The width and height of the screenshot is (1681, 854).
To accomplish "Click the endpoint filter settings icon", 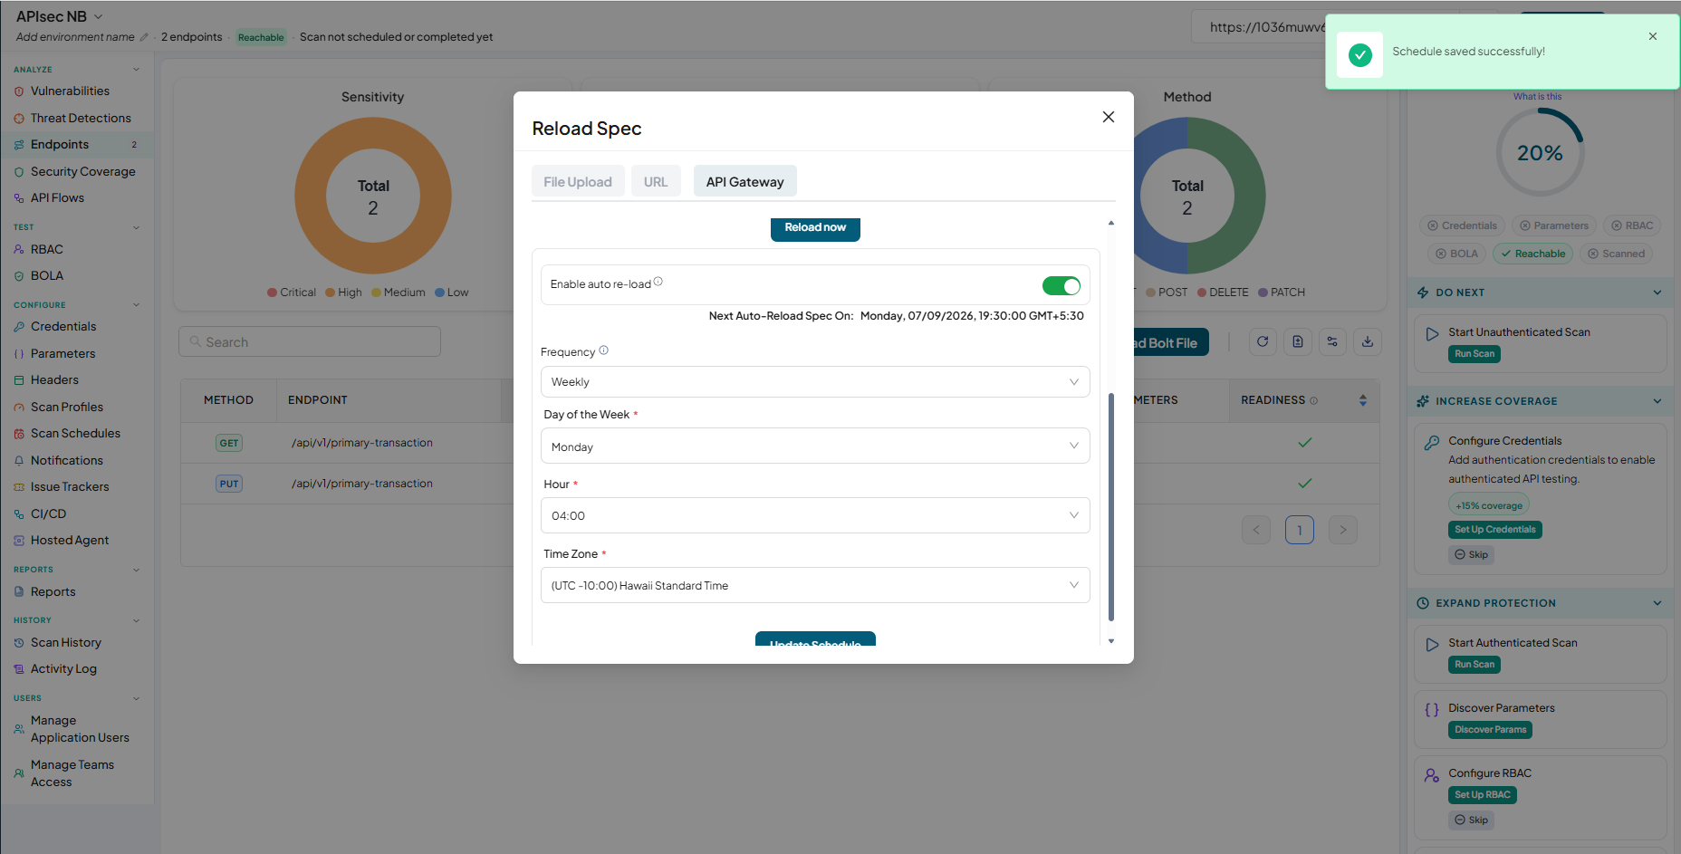I will 1332,341.
